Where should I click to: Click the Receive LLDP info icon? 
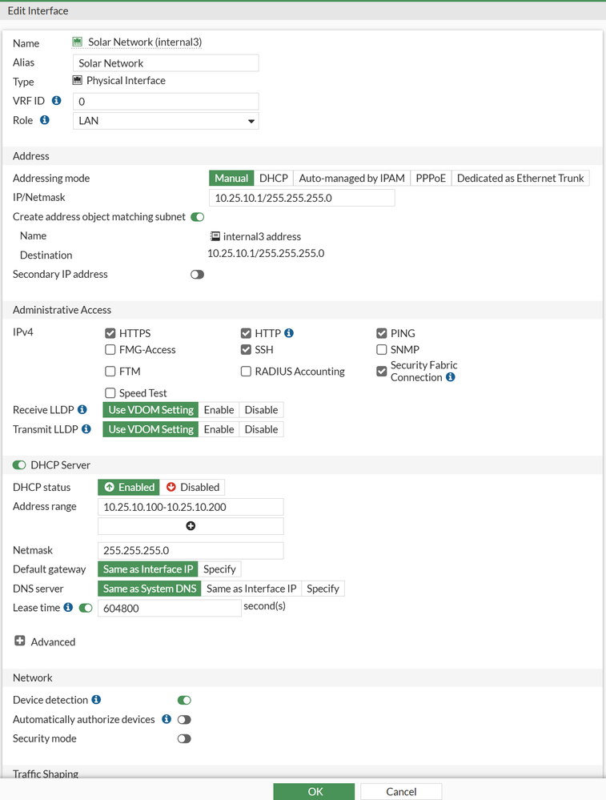[82, 410]
